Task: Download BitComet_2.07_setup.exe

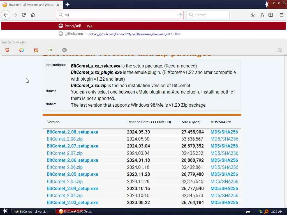Action: tap(73, 146)
